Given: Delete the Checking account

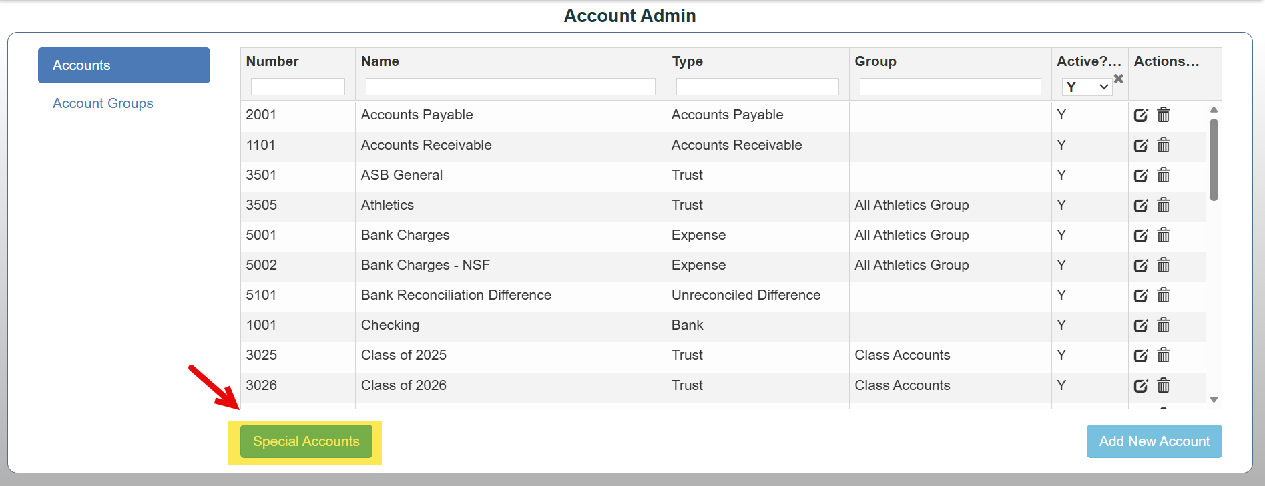Looking at the screenshot, I should pos(1164,325).
